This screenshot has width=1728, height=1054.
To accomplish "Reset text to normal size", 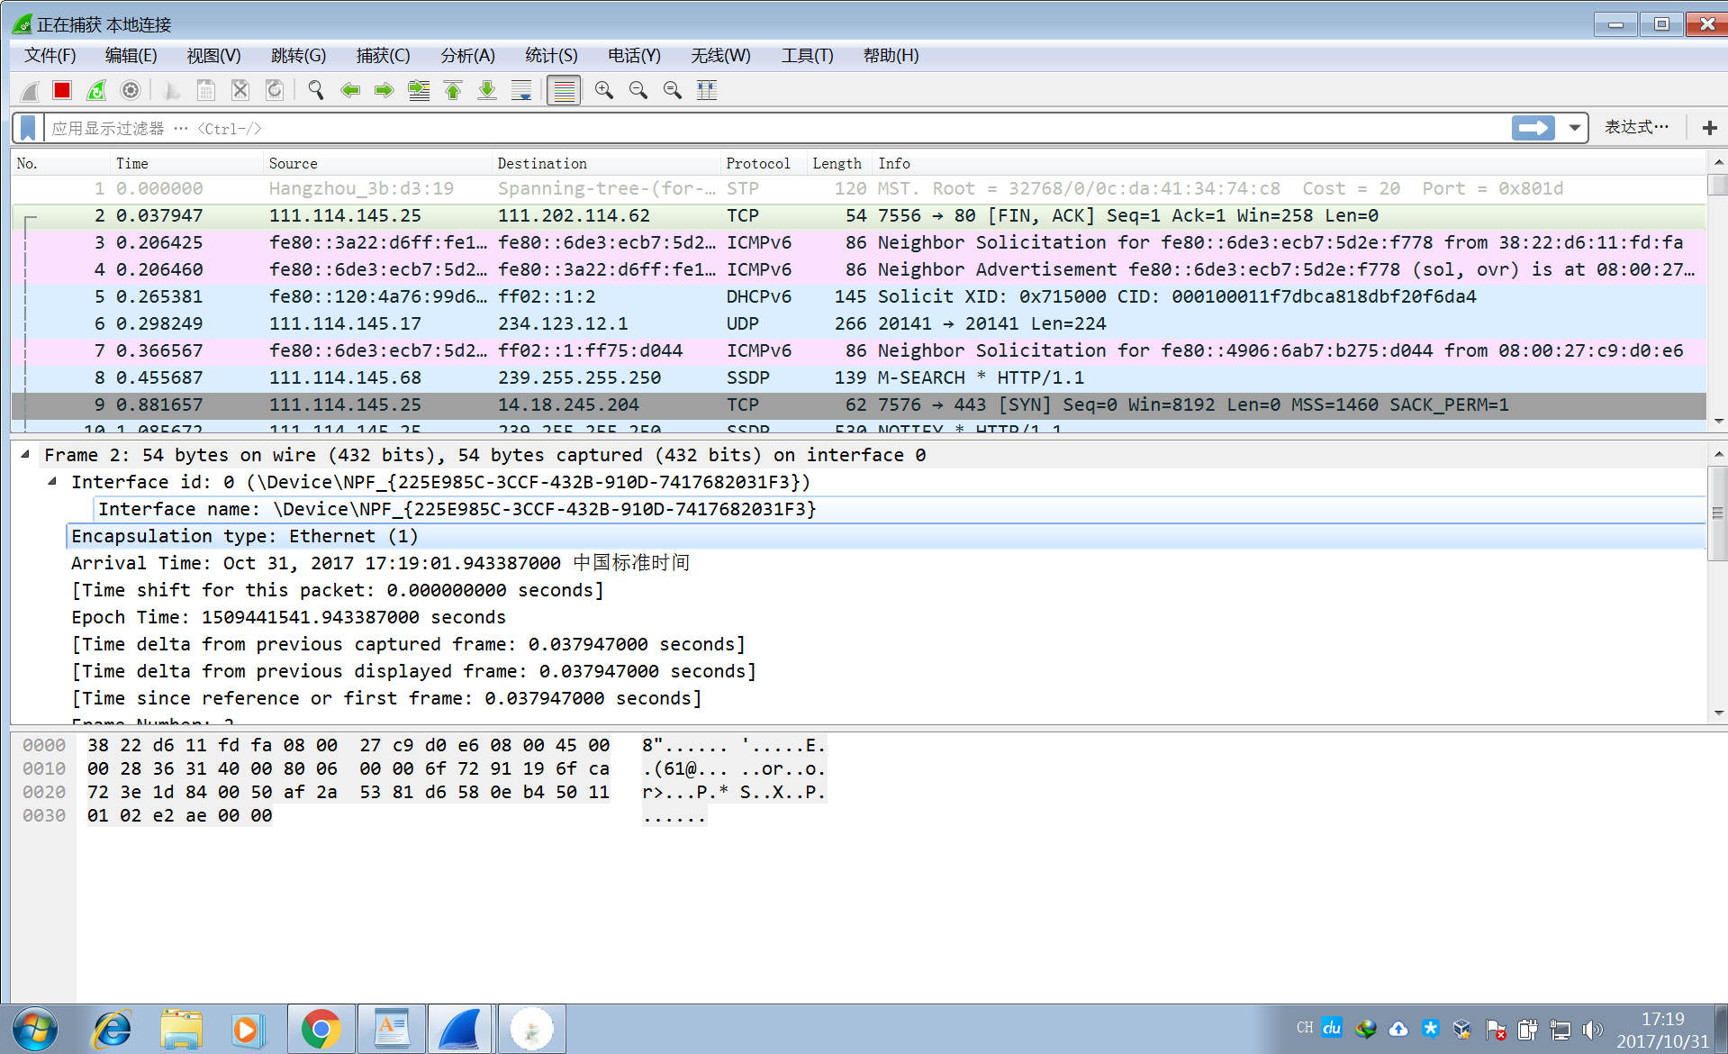I will (673, 90).
